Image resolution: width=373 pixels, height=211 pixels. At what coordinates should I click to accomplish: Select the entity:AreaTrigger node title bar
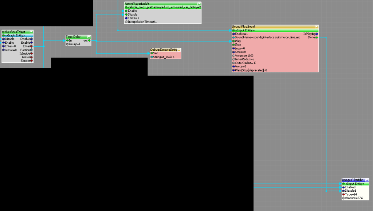15,32
